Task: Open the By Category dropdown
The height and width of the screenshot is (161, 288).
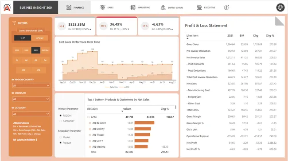Action: [x=31, y=114]
